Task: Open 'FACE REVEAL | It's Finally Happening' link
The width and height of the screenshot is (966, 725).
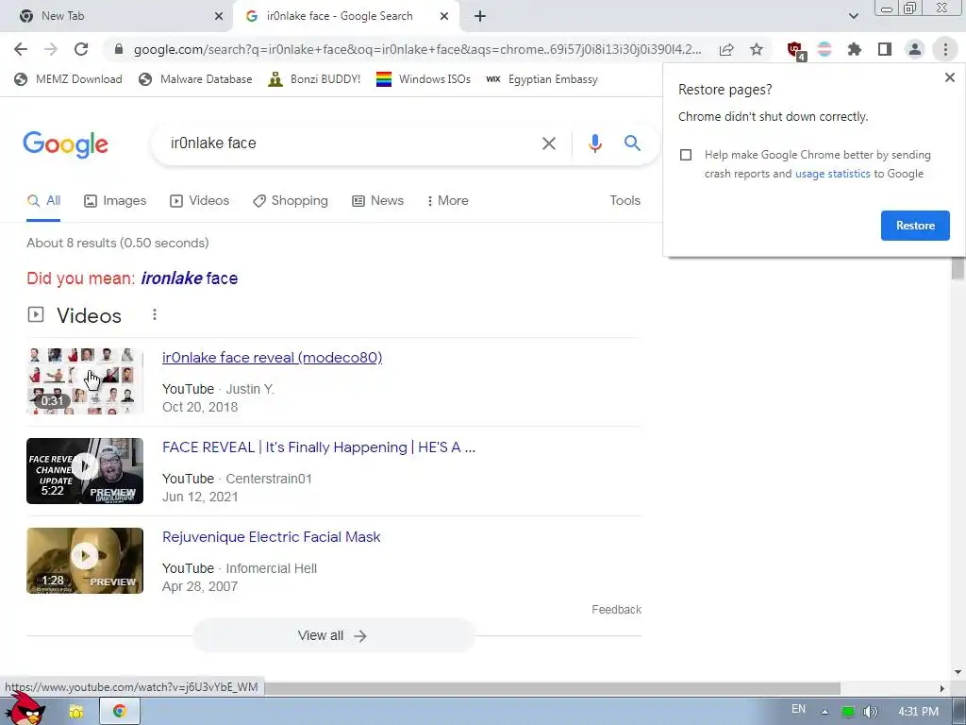Action: (x=319, y=447)
